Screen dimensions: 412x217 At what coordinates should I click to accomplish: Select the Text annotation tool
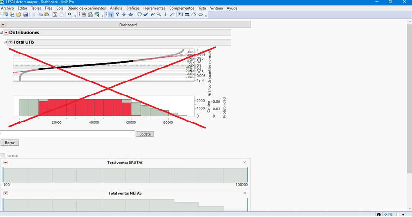[180, 15]
